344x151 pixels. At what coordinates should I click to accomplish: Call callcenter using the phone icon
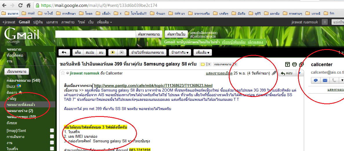334,80
